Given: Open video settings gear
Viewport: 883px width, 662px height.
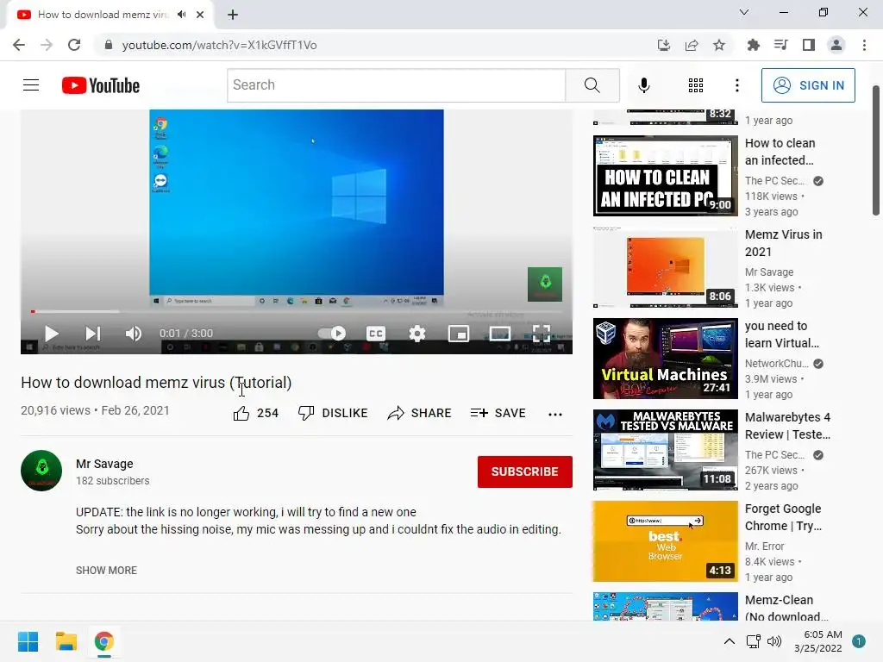Looking at the screenshot, I should [416, 334].
